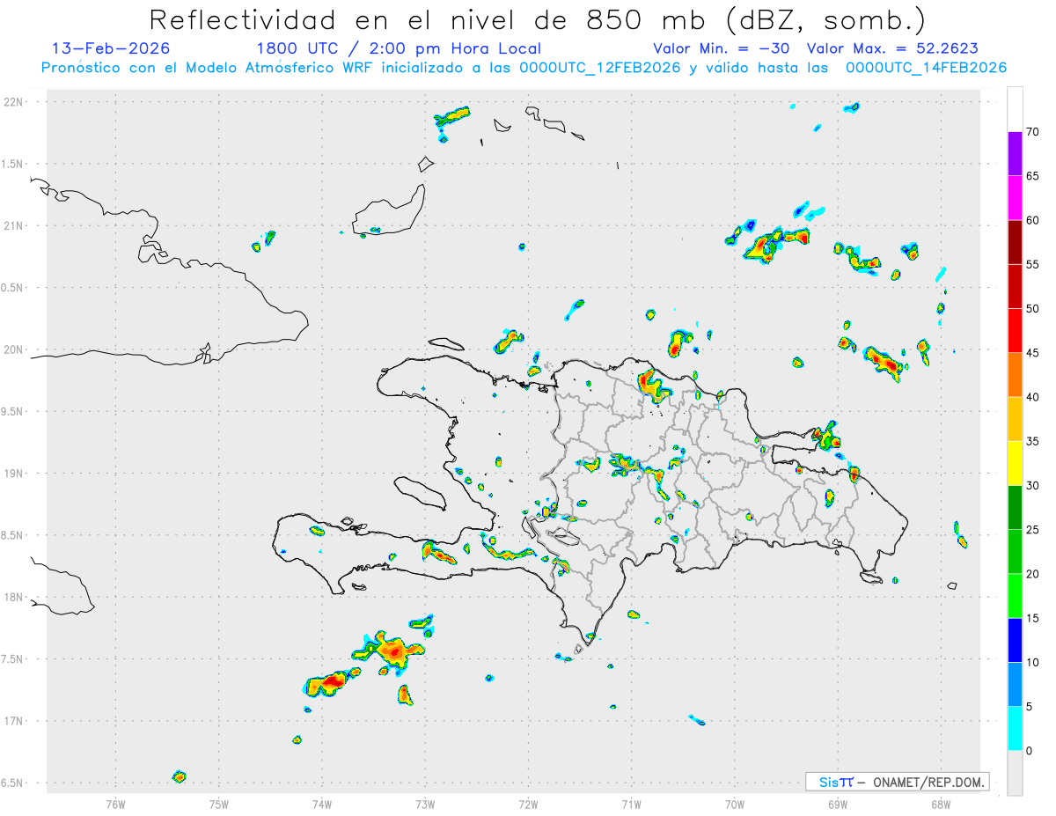Click the latitude axis label "22N"
This screenshot has height=816, width=1056.
point(14,102)
